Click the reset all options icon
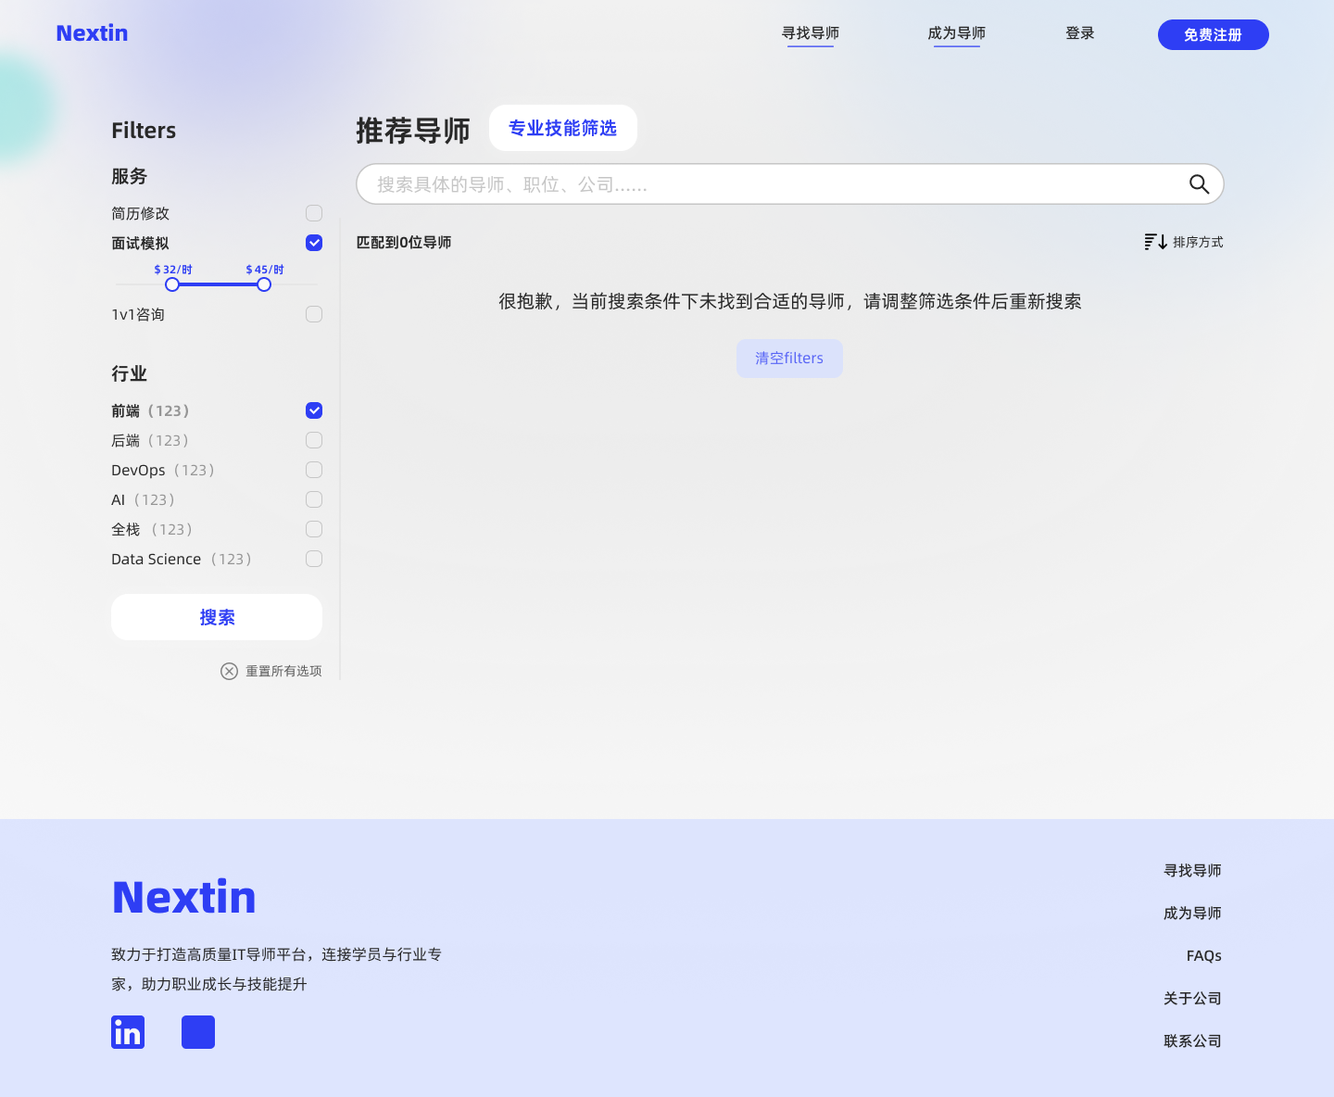Screen dimensions: 1334x1097 coord(229,671)
